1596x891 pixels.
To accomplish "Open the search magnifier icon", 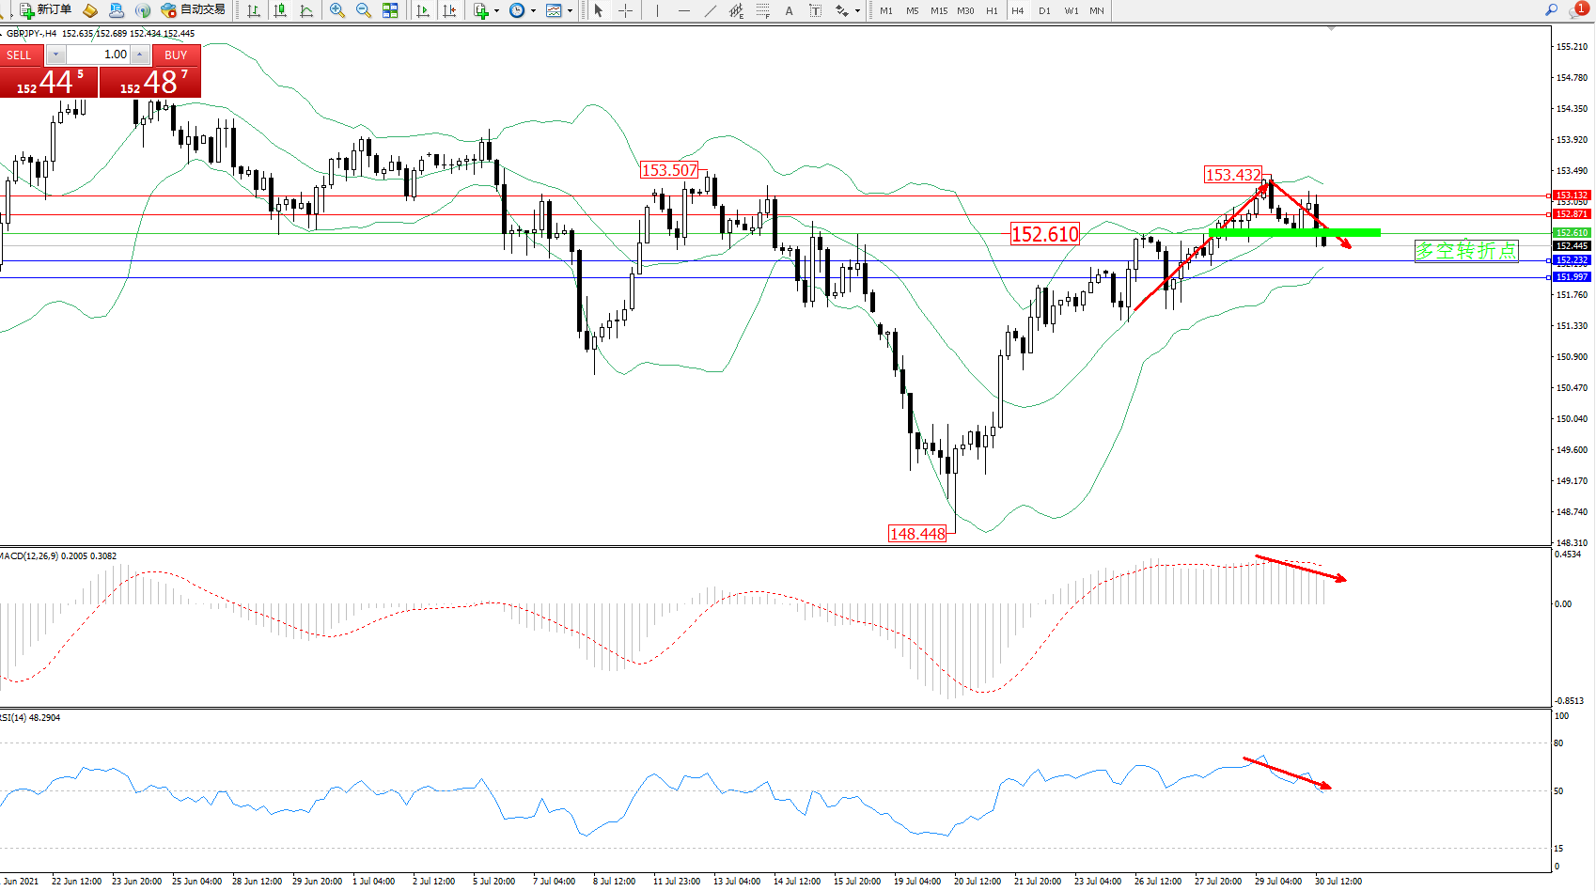I will (x=1551, y=9).
